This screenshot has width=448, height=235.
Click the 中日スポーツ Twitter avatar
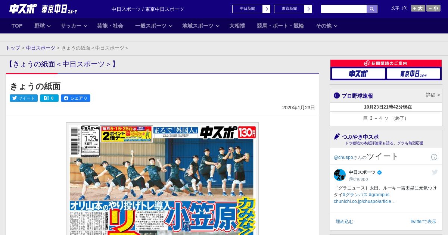coord(340,175)
